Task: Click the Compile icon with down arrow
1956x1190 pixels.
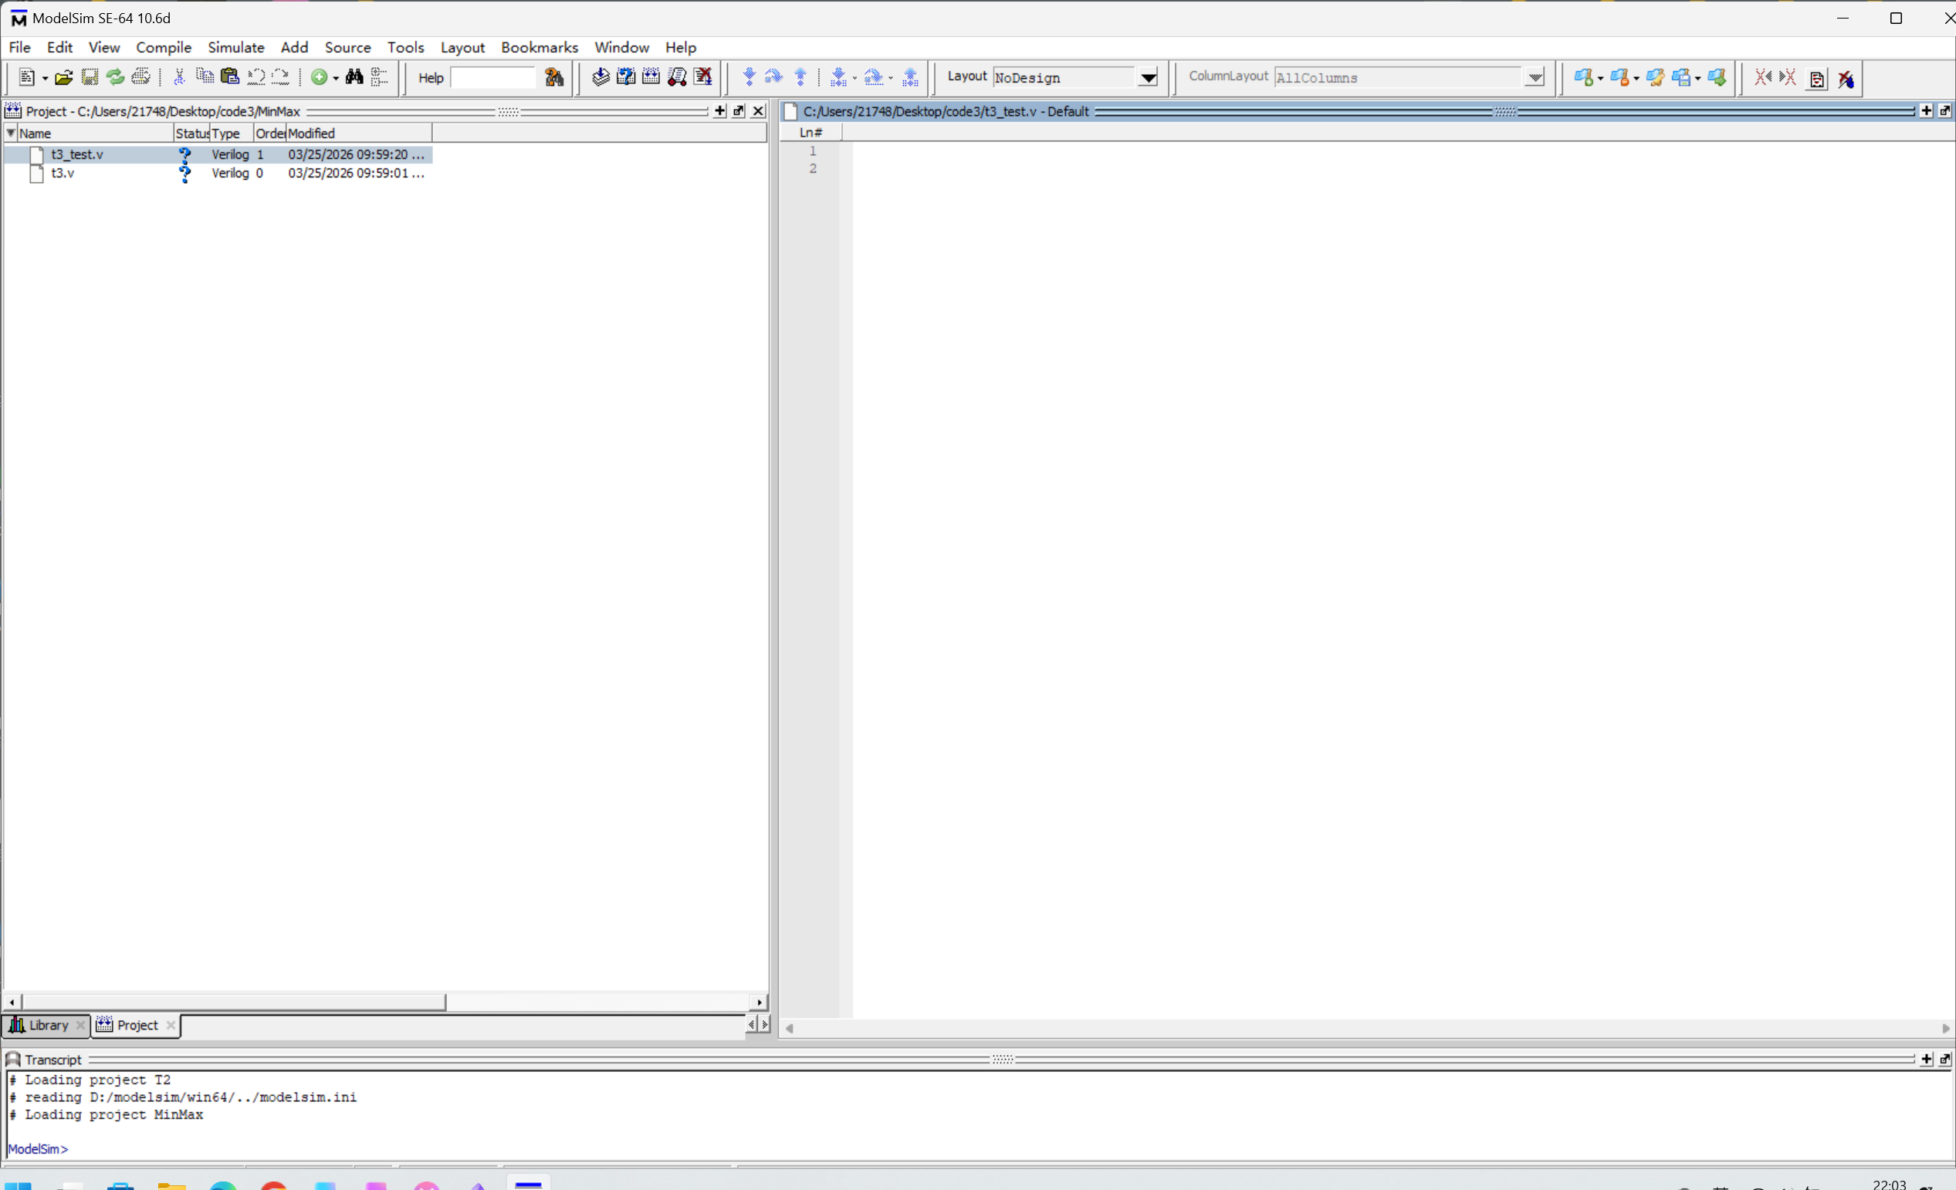Action: pos(600,77)
